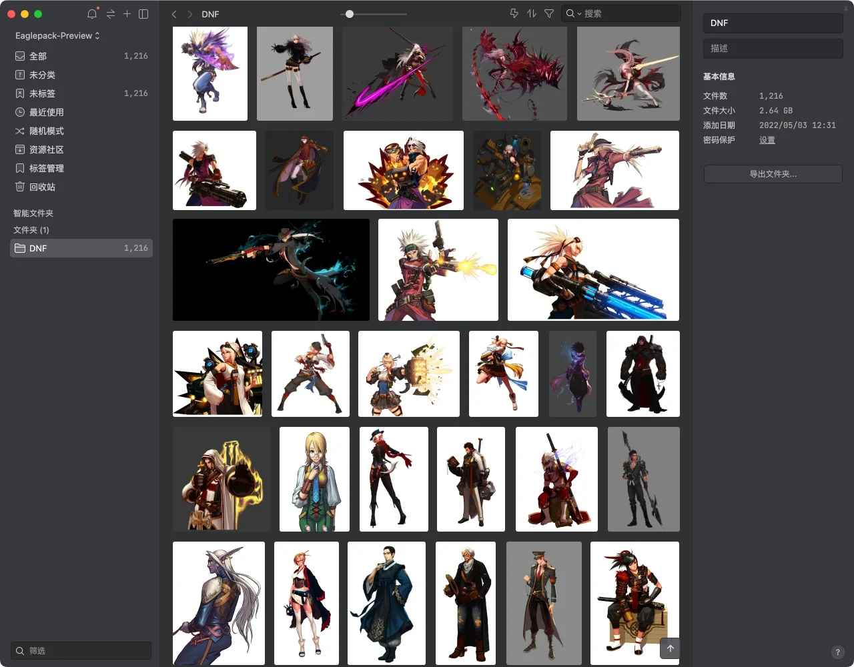Image resolution: width=854 pixels, height=667 pixels.
Task: Select the gatling gun character thumbnail
Action: (x=214, y=170)
